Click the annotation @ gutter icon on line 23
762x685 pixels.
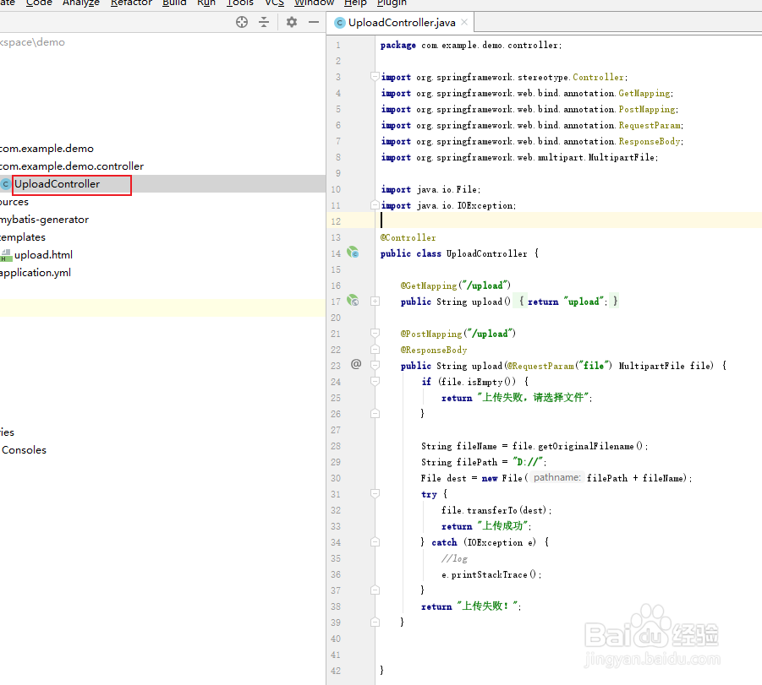[x=356, y=364]
